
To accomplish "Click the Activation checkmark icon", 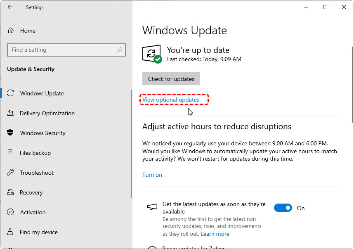I will pos(11,212).
